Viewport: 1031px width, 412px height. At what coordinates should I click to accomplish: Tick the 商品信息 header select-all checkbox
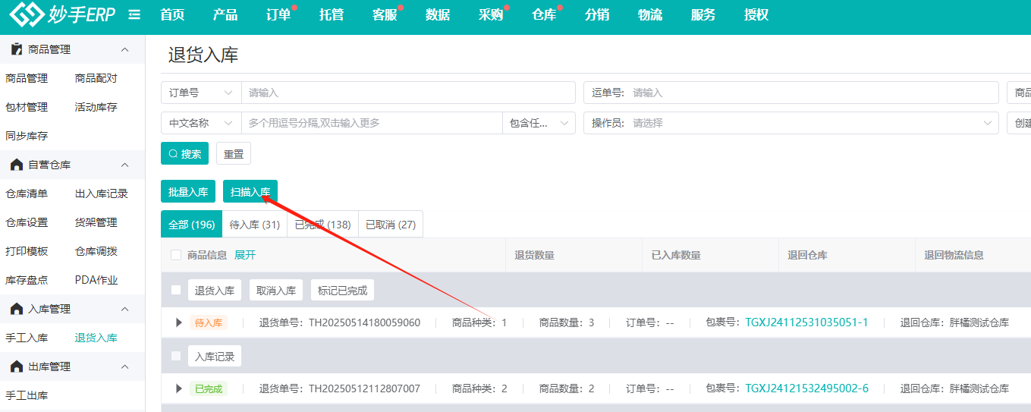(176, 255)
